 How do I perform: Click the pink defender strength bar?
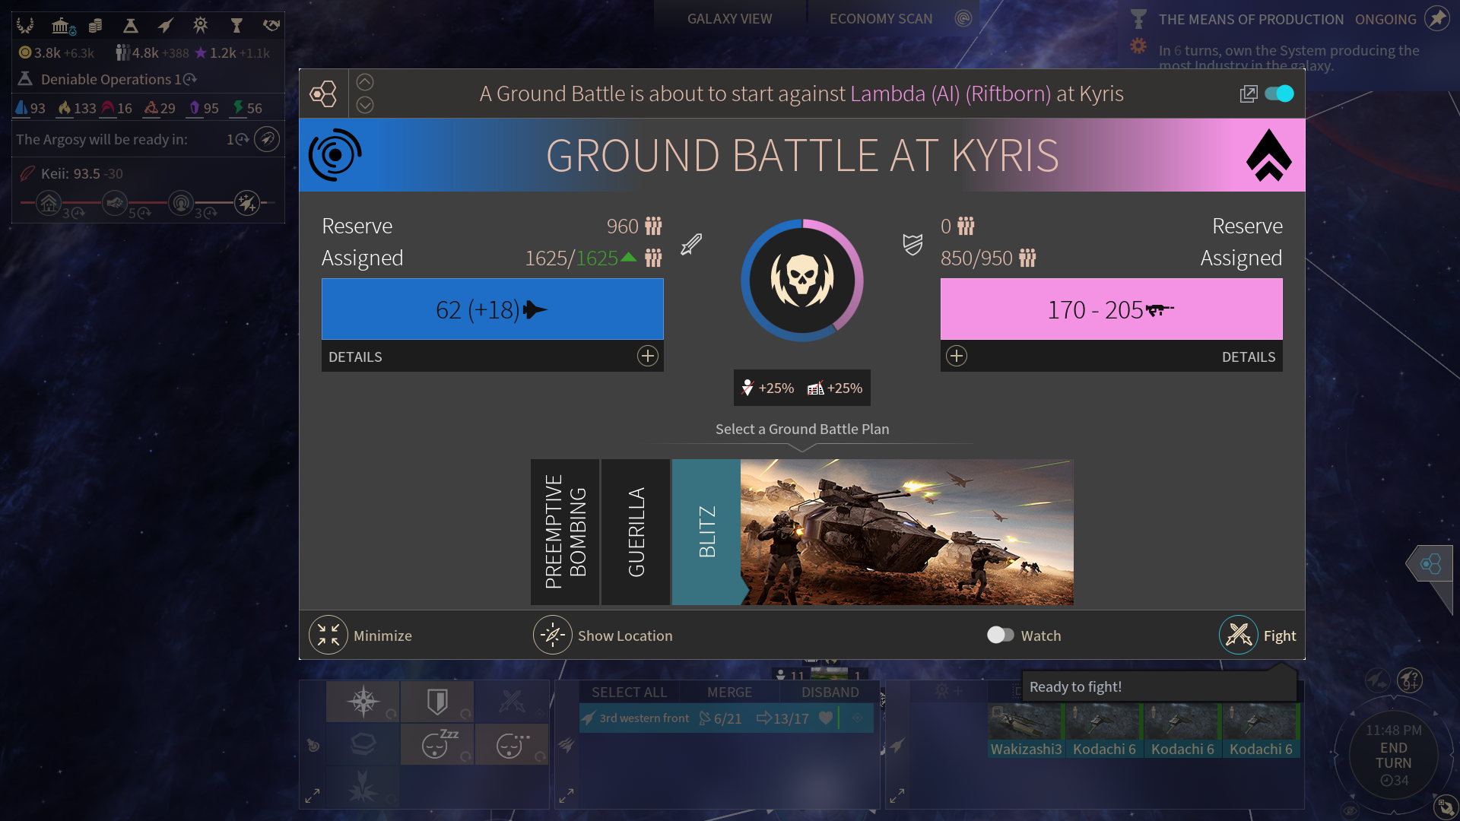tap(1111, 309)
